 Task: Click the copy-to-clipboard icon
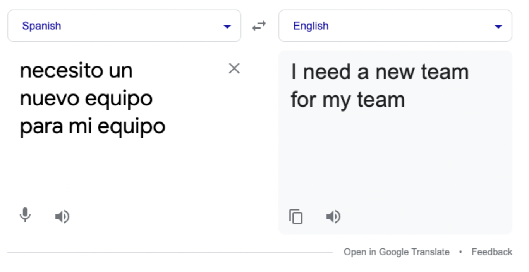[x=295, y=216]
